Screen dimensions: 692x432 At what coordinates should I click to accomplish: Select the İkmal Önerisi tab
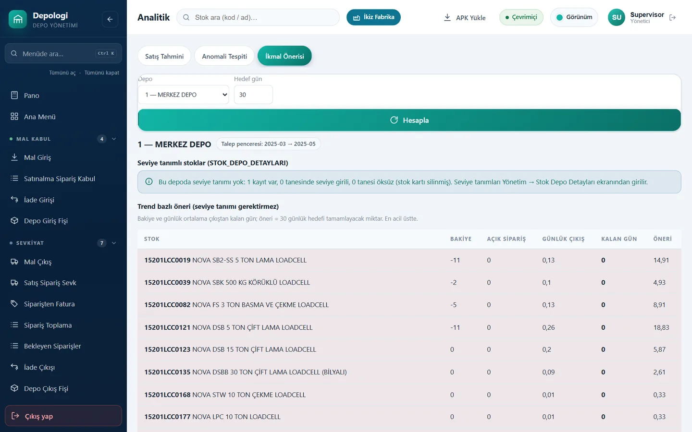pos(284,56)
